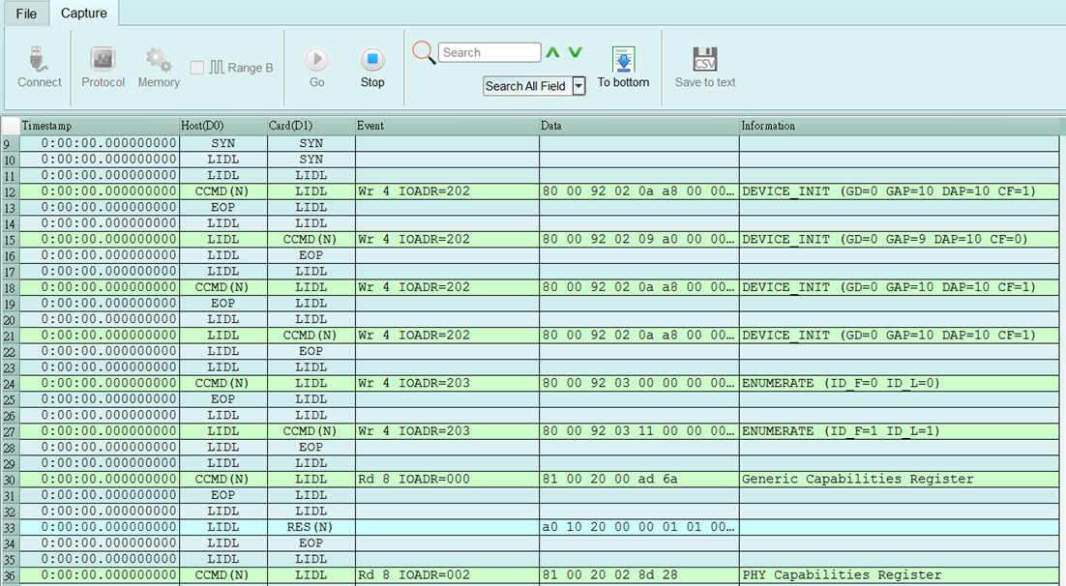Click data cell starting a0 10 20
1066x586 pixels.
[639, 527]
